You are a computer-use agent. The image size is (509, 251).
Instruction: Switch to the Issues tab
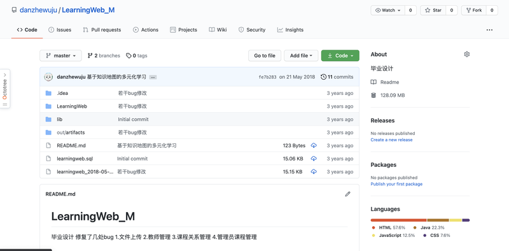(60, 29)
